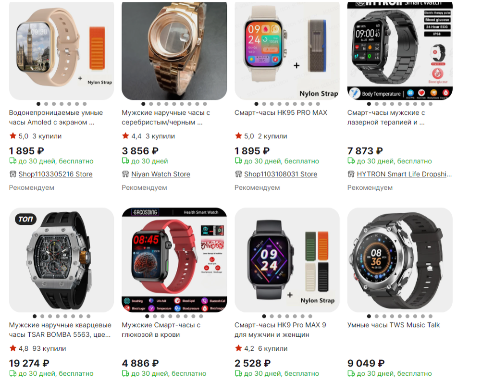This screenshot has width=482, height=381.
Task: Open red SACOSDING health smart watch image
Action: 174,260
